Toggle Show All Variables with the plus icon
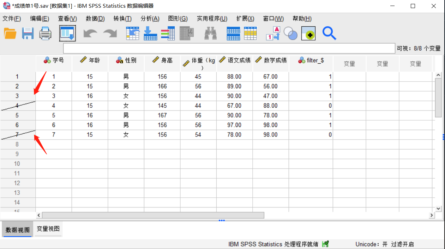 tap(308, 33)
